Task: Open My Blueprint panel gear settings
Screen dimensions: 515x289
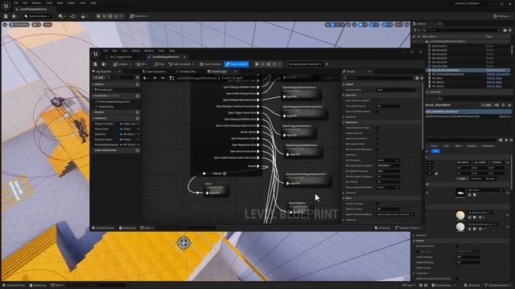Action: click(x=138, y=78)
